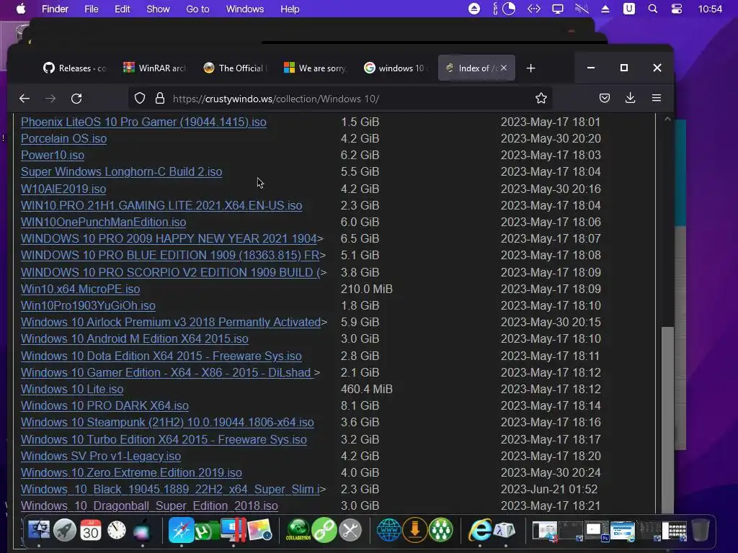Switch to the windows 10 Google tab
Screen dimensions: 738x553
point(395,68)
